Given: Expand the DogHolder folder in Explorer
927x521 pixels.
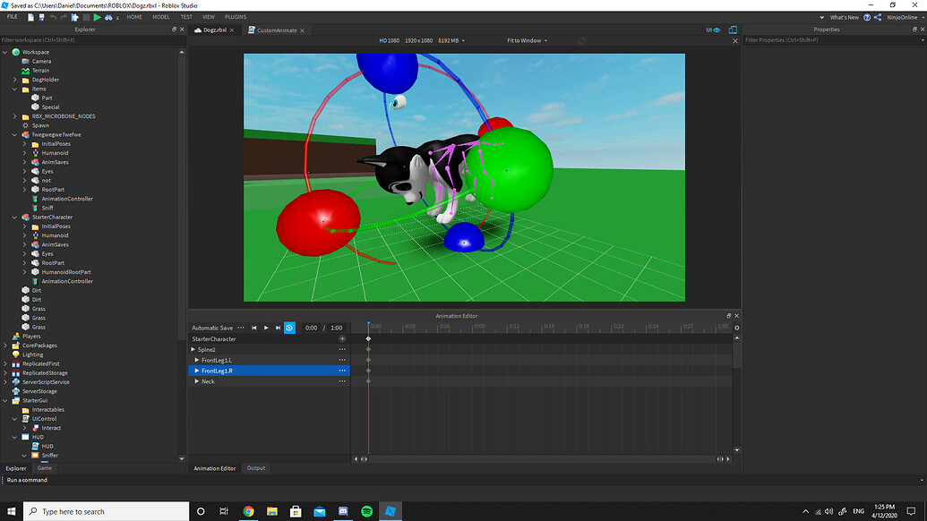Looking at the screenshot, I should [x=15, y=80].
